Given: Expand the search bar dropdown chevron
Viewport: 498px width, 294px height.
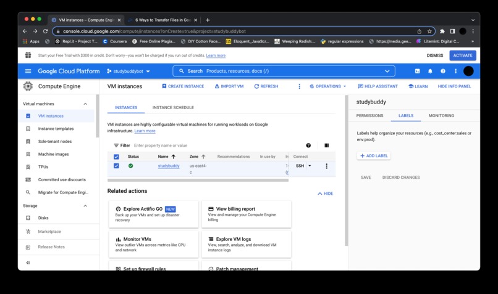Looking at the screenshot, I should pyautogui.click(x=387, y=71).
